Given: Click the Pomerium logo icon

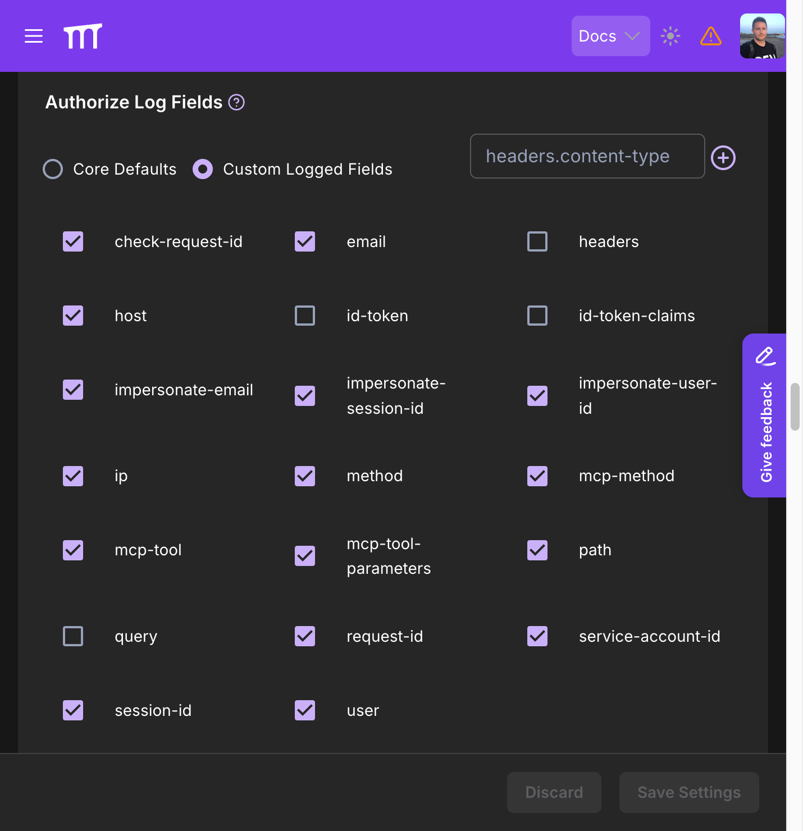Looking at the screenshot, I should (83, 36).
